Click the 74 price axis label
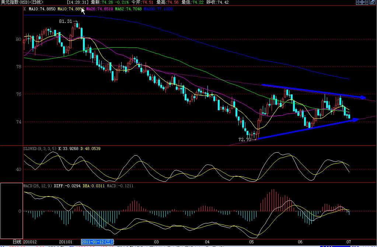The image size is (377, 247). click(x=18, y=122)
